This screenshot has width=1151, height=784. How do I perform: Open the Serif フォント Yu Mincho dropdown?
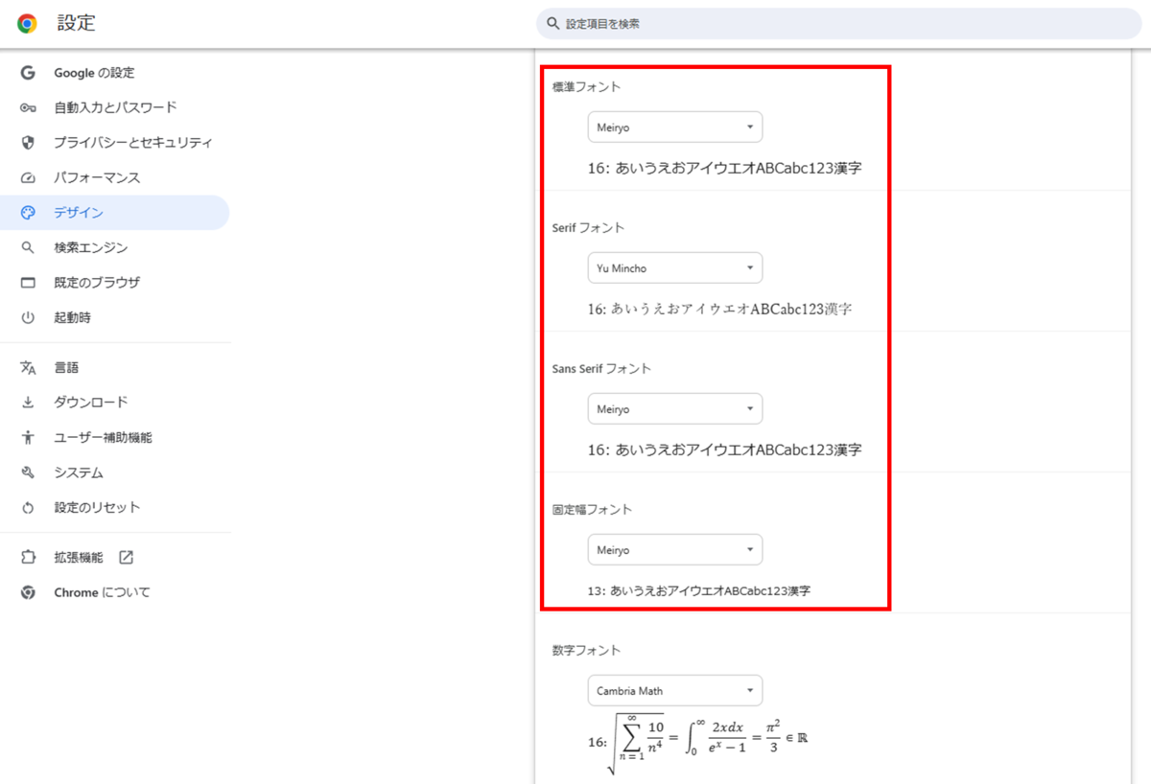674,268
